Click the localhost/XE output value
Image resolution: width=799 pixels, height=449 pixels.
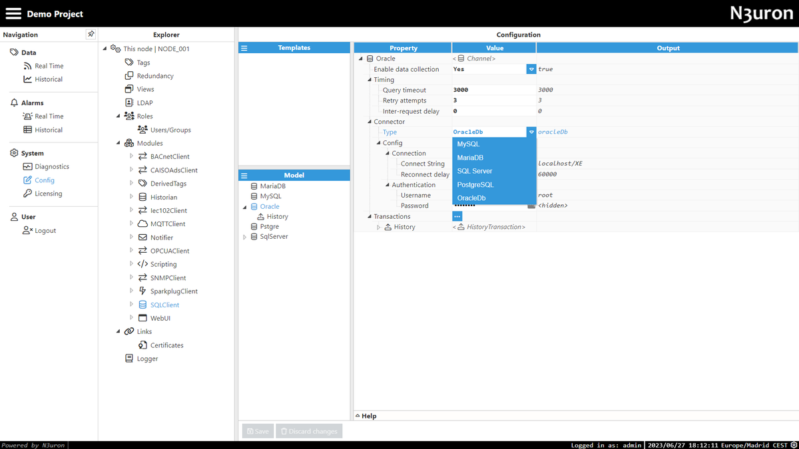point(561,164)
